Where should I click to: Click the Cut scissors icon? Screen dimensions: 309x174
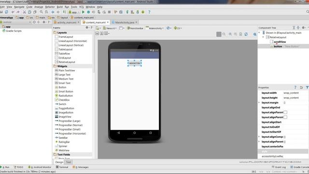point(25,12)
